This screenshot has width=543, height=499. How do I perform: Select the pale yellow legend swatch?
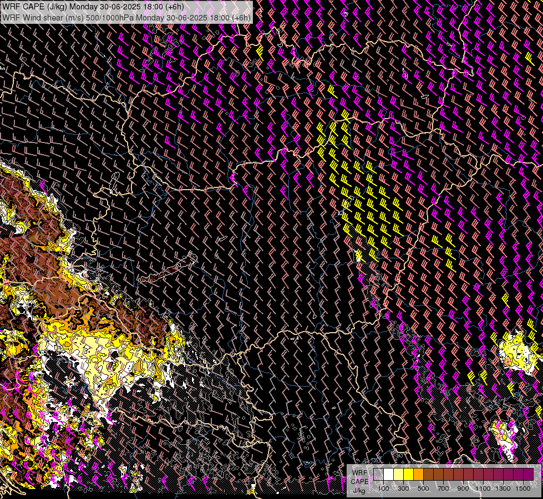pyautogui.click(x=399, y=474)
